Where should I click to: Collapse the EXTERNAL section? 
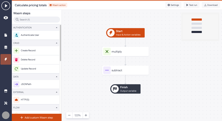pyautogui.click(x=57, y=92)
